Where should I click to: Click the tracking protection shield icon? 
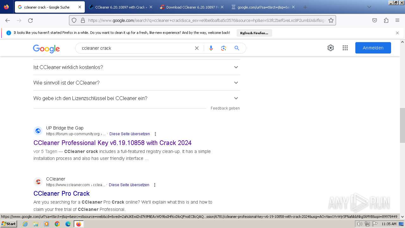pyautogui.click(x=74, y=20)
